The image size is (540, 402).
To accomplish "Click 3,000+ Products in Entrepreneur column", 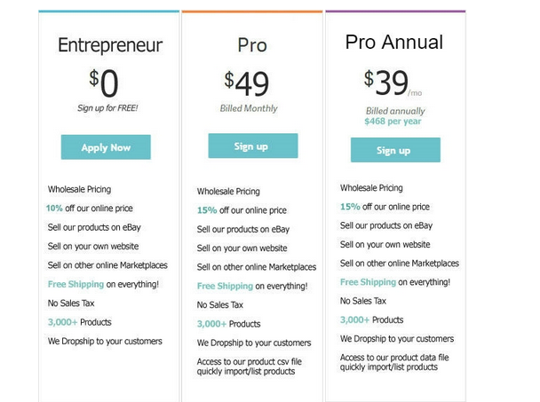I will point(80,322).
